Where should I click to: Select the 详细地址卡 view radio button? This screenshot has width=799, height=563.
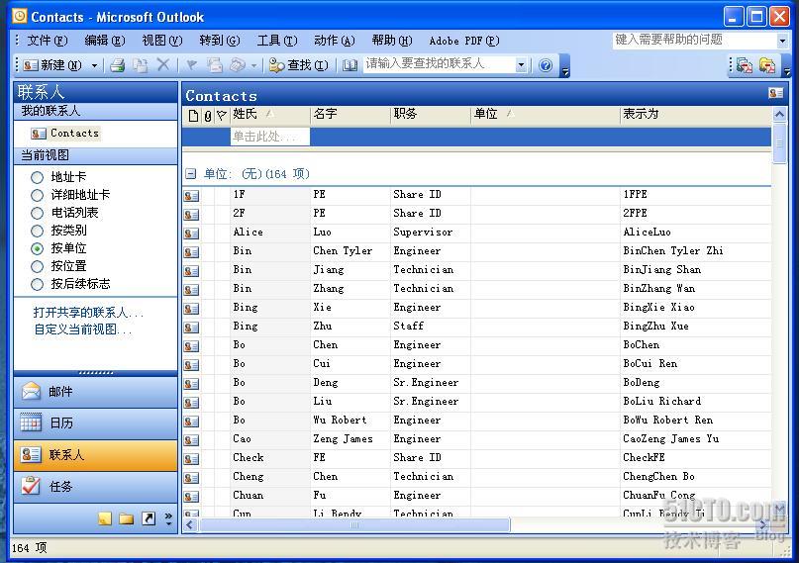pos(38,196)
